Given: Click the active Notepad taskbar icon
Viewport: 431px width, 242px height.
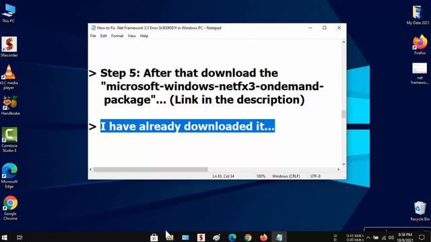Looking at the screenshot, I should click(279, 237).
